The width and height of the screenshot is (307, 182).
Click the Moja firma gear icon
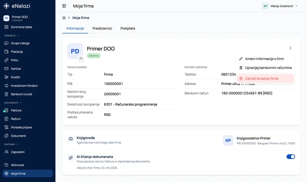(x=6, y=173)
